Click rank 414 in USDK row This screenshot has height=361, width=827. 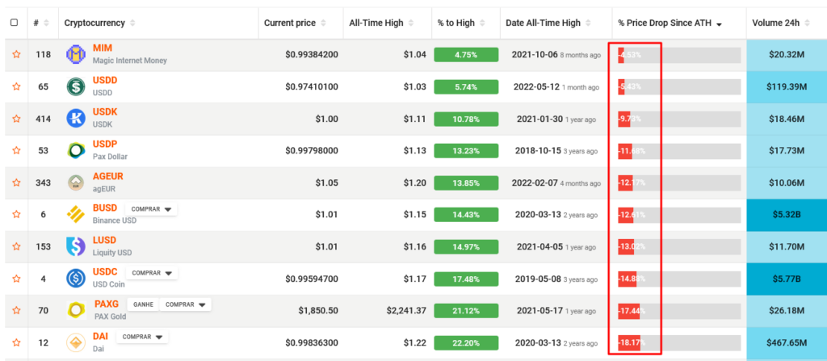pyautogui.click(x=44, y=120)
